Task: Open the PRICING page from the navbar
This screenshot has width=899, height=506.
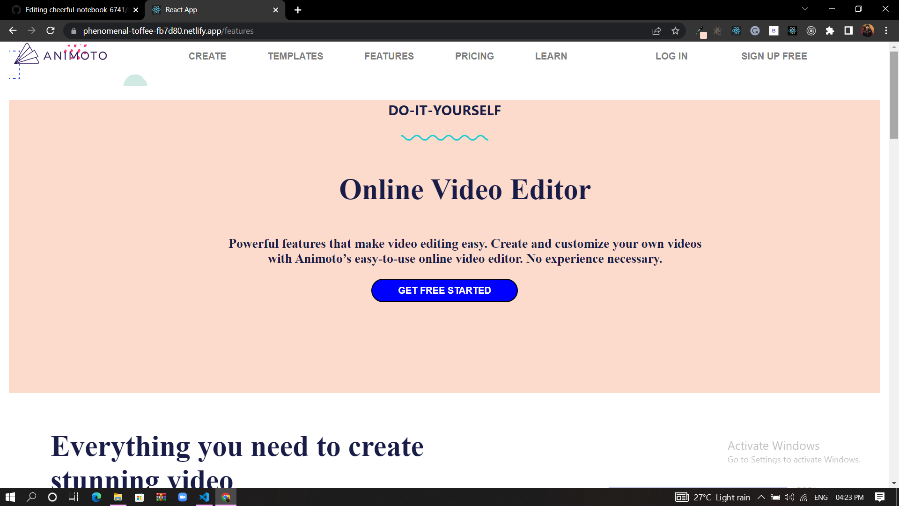Action: [474, 56]
